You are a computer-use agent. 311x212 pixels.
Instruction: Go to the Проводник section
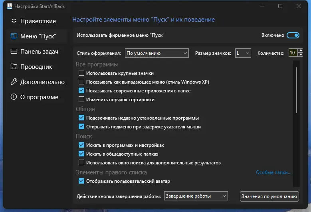36,67
